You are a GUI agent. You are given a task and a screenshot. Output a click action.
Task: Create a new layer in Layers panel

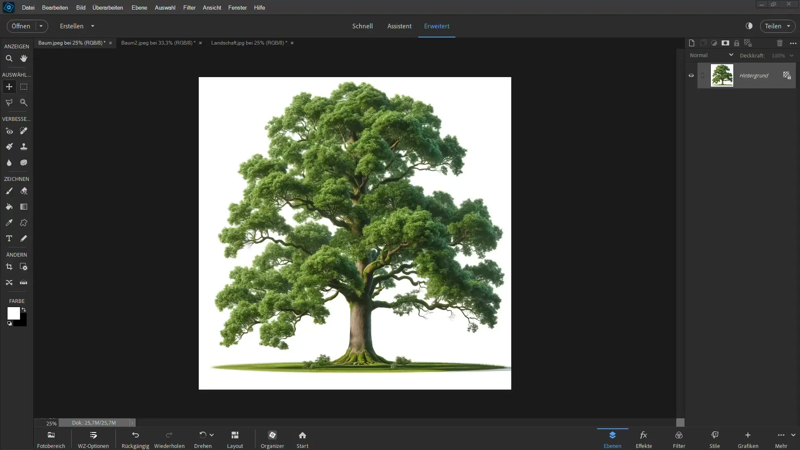[692, 43]
